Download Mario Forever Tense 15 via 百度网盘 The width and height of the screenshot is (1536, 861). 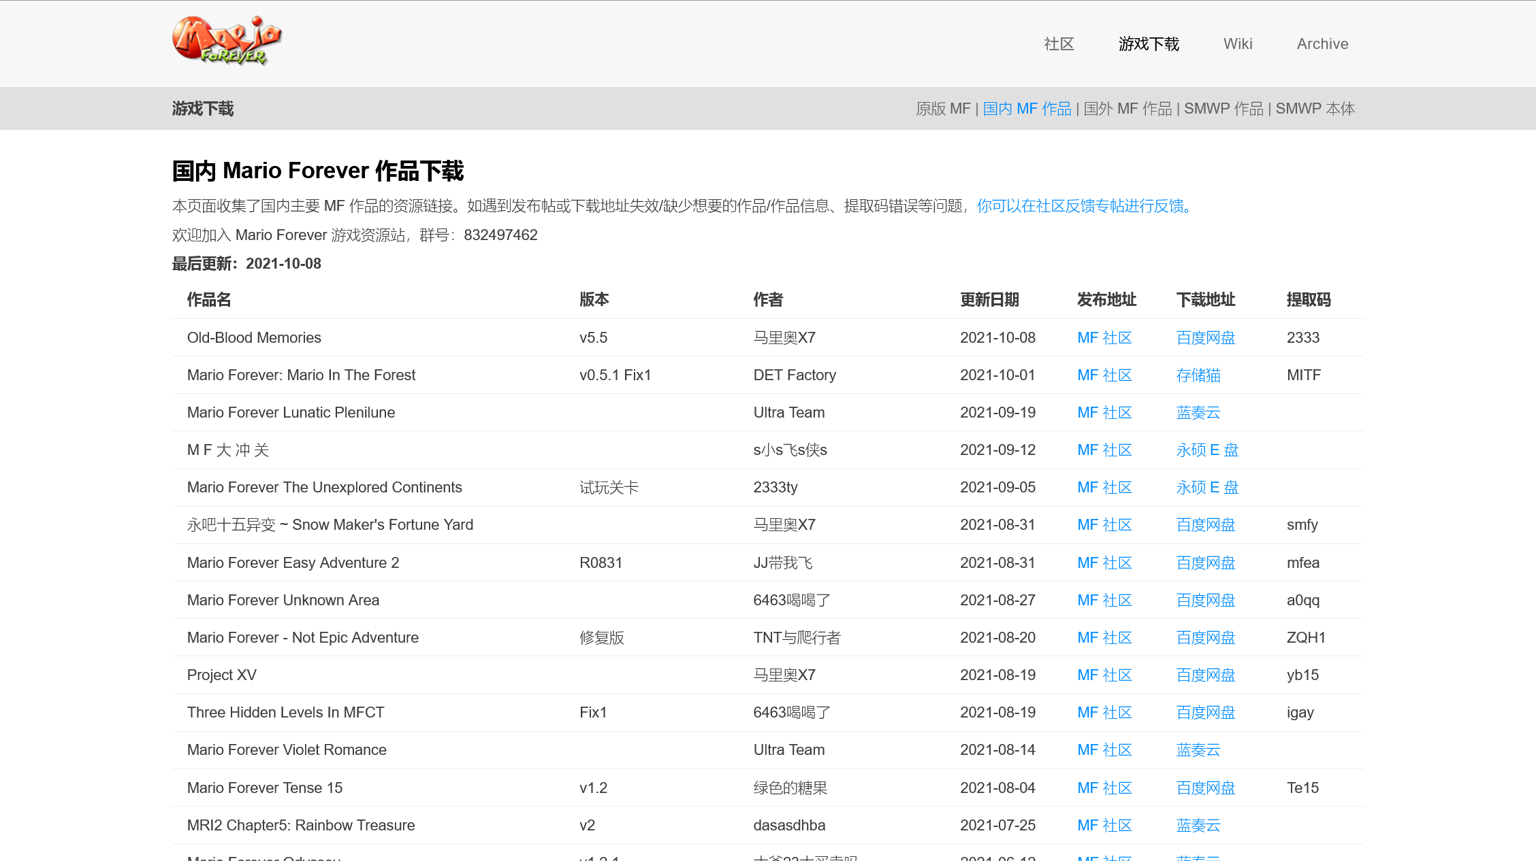1205,788
